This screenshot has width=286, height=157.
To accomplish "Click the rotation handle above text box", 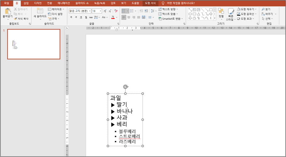I will pyautogui.click(x=125, y=87).
